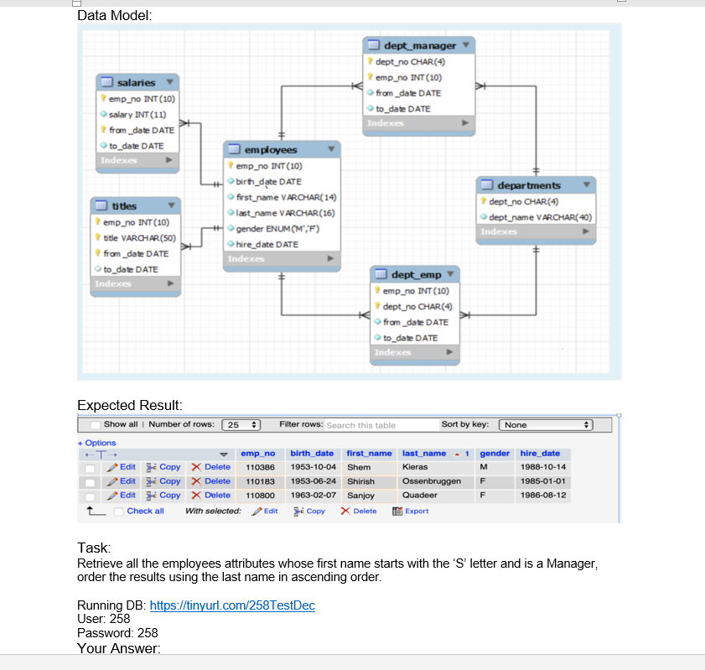
Task: Click the Edit pencil icon for Sanjoy Quadeer
Action: [x=110, y=495]
